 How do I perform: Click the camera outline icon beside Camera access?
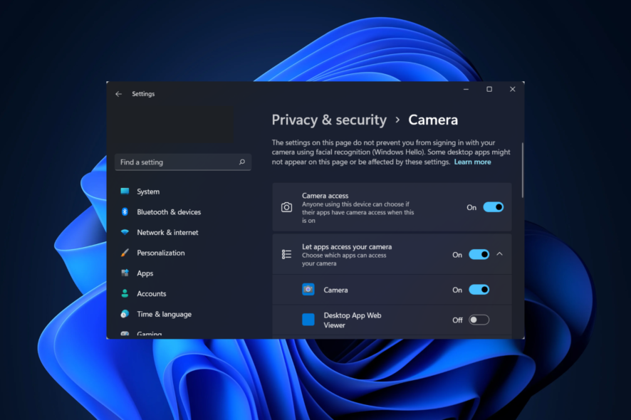286,207
